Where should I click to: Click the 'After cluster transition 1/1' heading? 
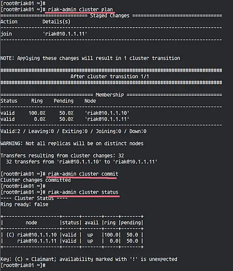click(110, 76)
